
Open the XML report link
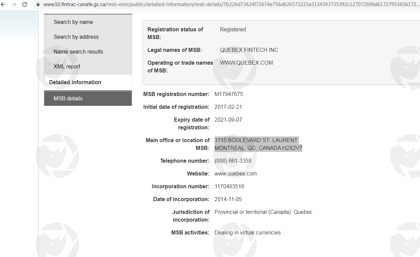67,66
